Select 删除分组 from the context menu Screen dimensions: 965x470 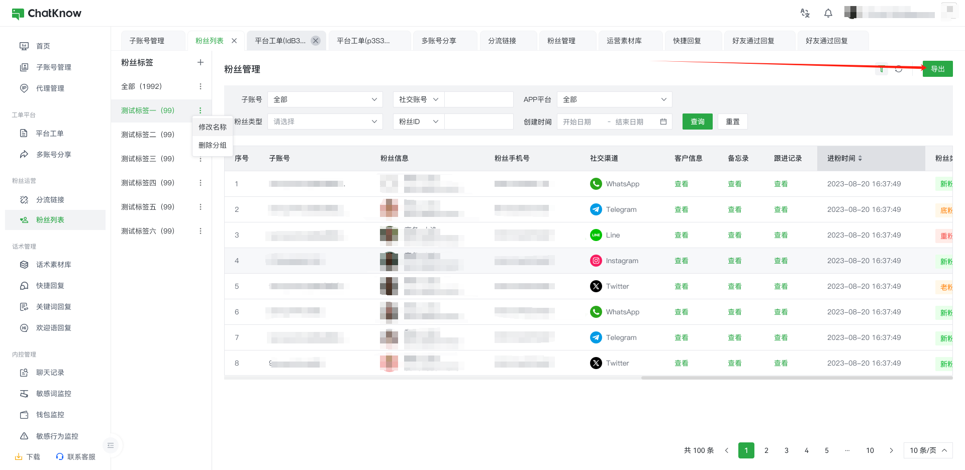(212, 145)
